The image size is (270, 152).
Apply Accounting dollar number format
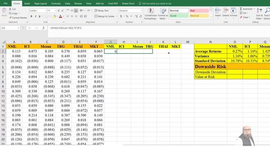tap(121, 16)
